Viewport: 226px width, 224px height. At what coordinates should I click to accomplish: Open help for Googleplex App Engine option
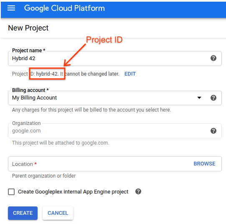(138, 191)
